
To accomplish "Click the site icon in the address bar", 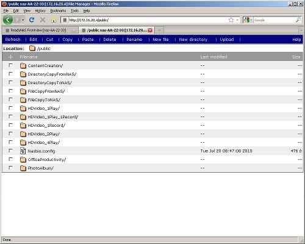I will pyautogui.click(x=65, y=20).
